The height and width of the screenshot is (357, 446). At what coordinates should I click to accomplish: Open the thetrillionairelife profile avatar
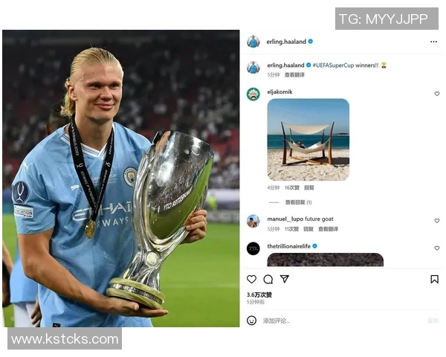point(253,248)
